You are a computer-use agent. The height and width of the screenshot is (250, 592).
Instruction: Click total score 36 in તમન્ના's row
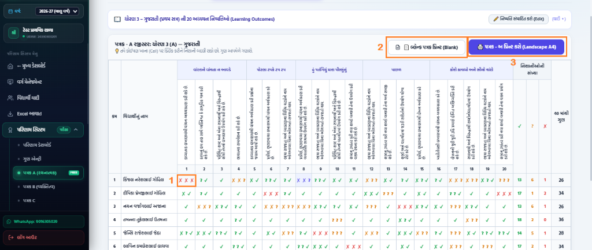(x=560, y=219)
